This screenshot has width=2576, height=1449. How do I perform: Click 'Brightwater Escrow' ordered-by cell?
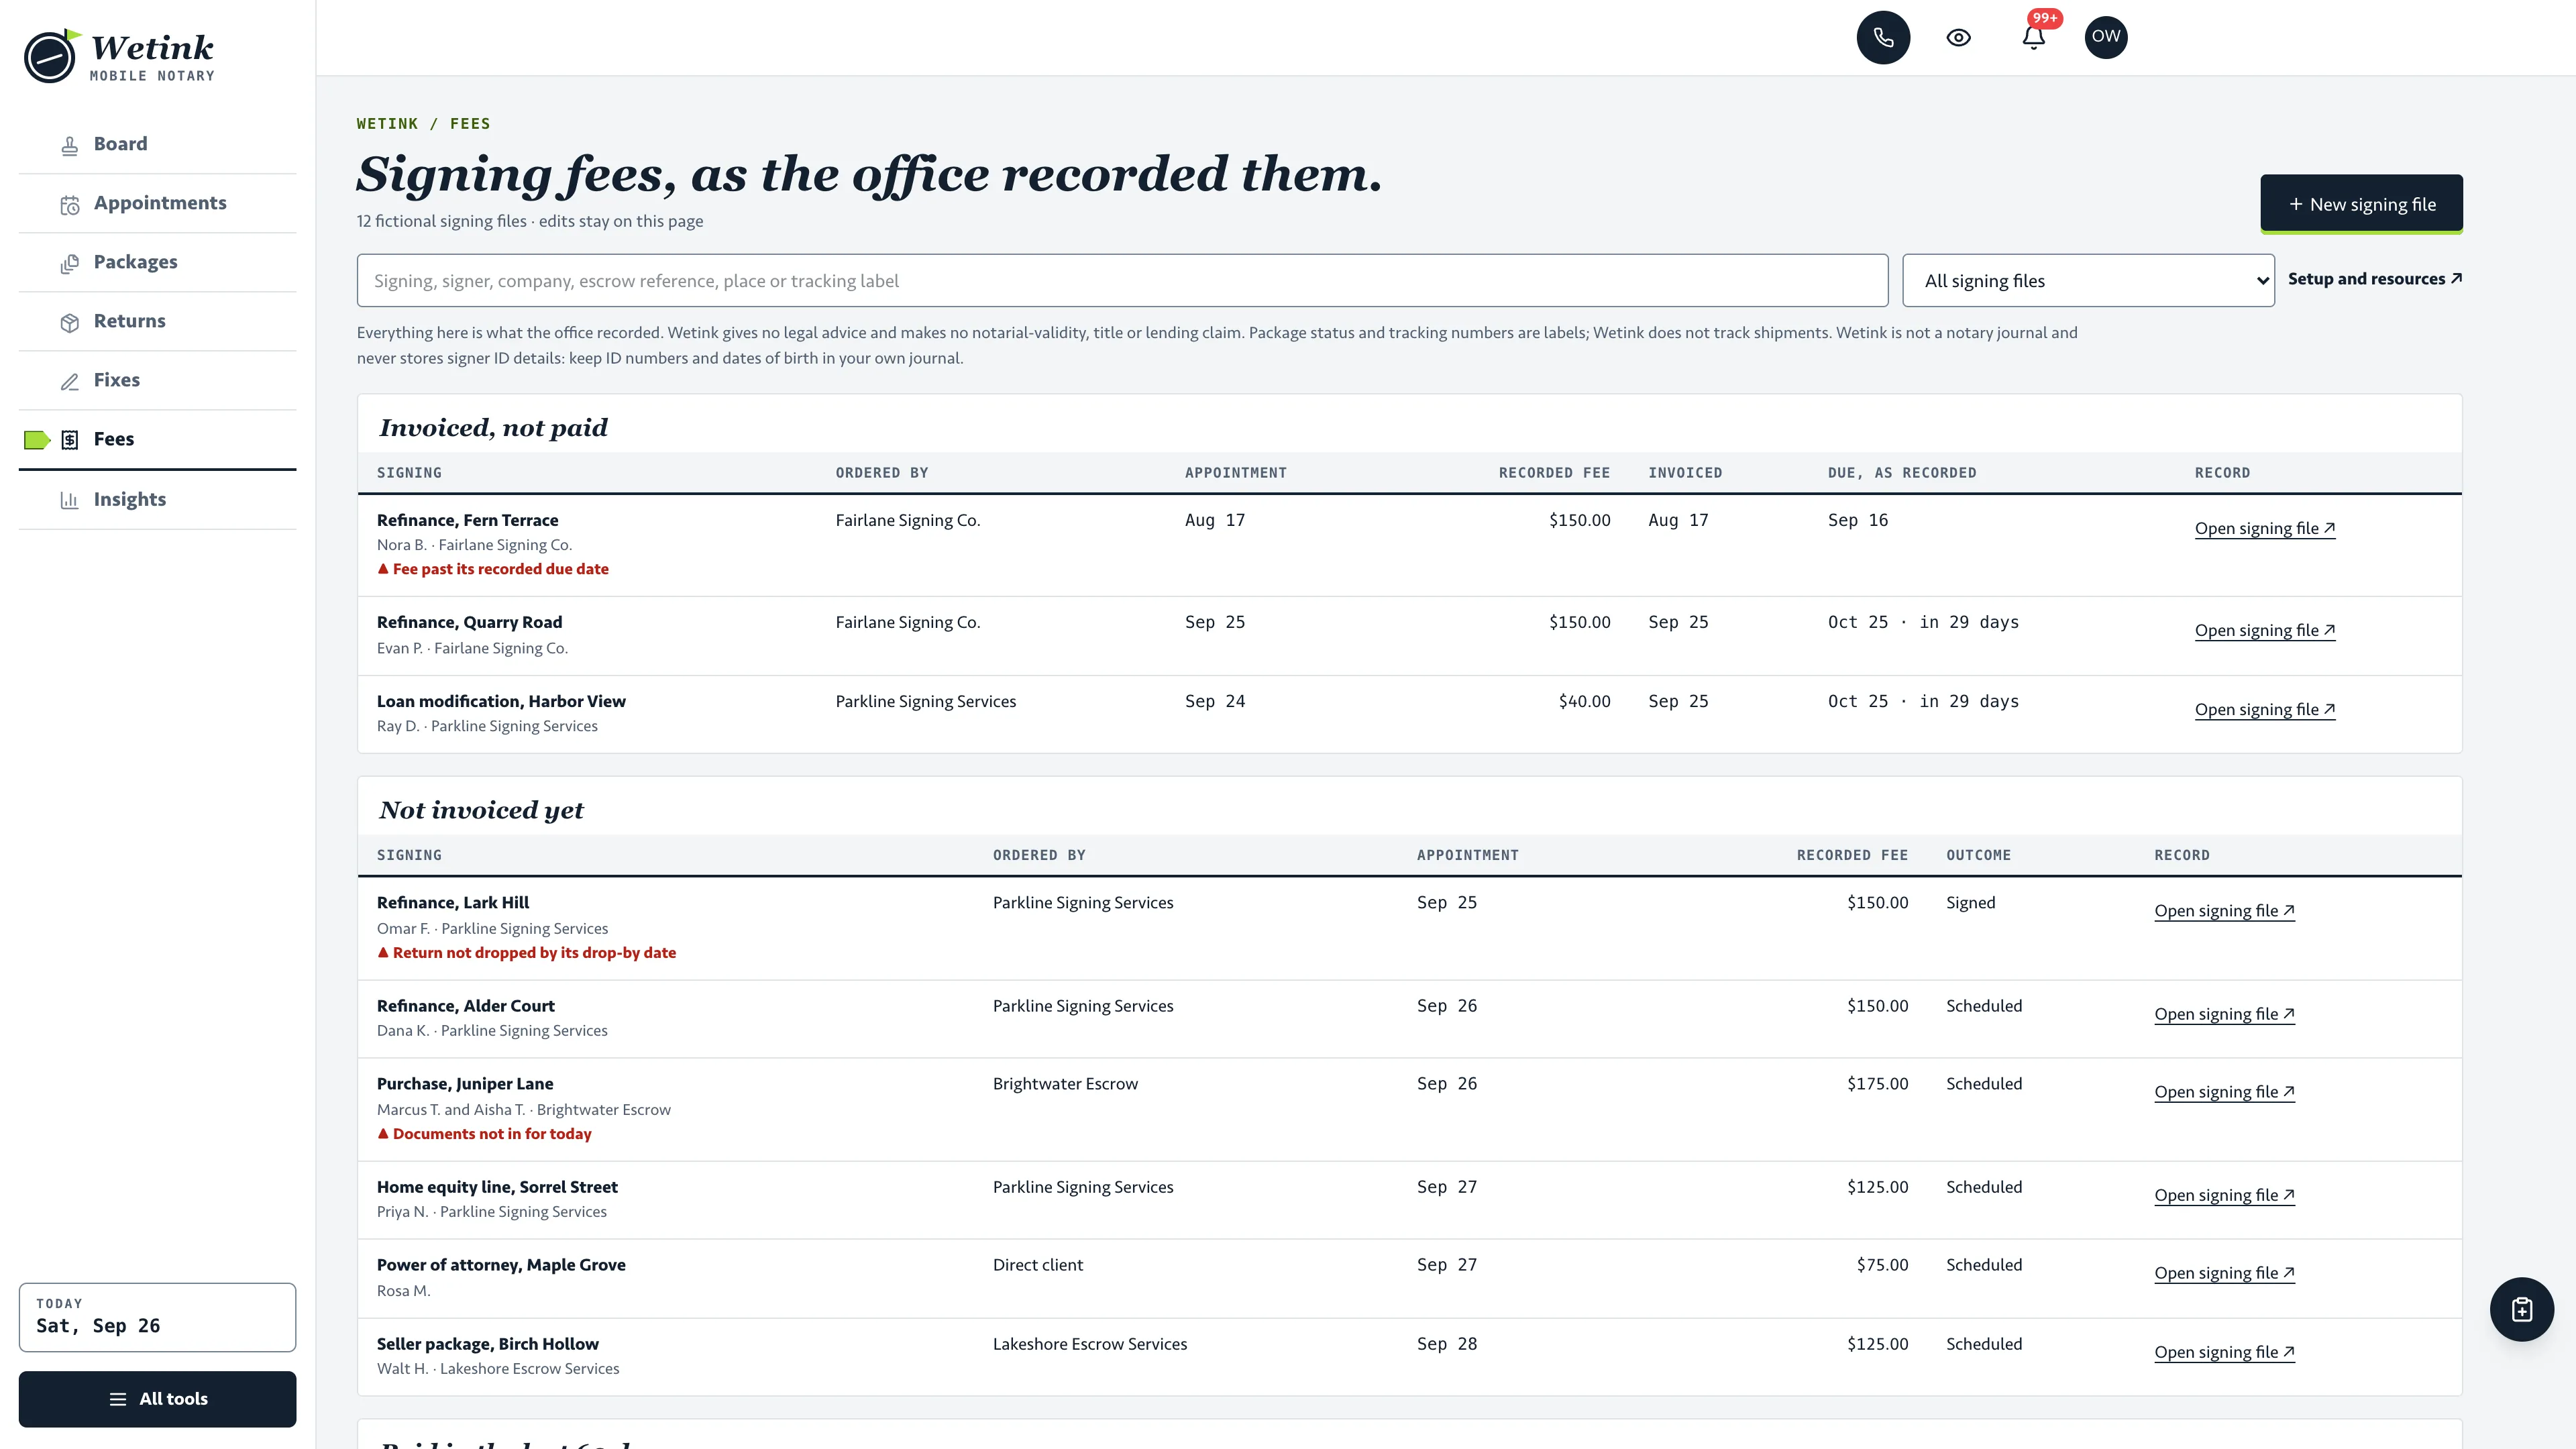pos(1065,1083)
